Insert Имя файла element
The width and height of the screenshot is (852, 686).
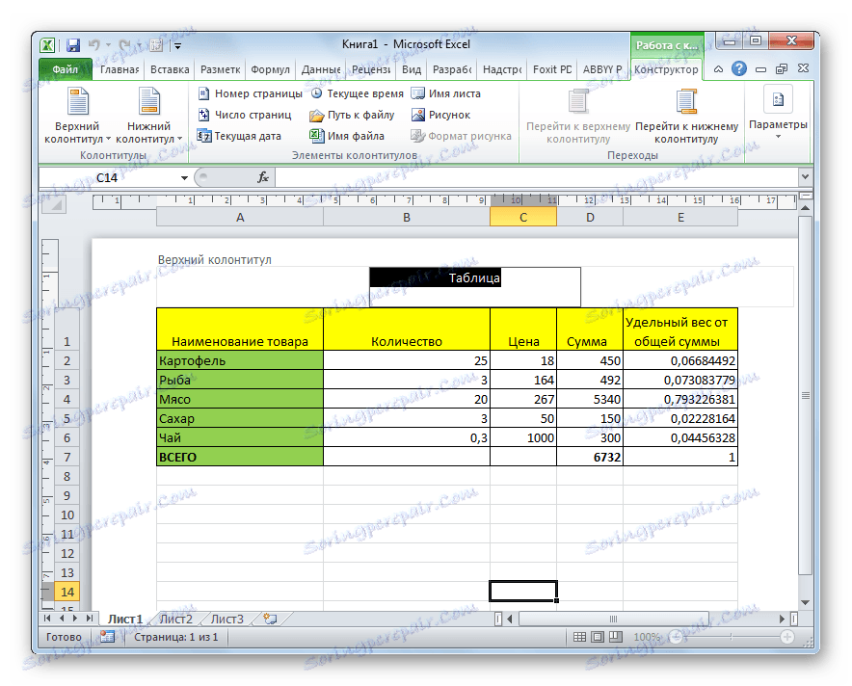coord(347,136)
